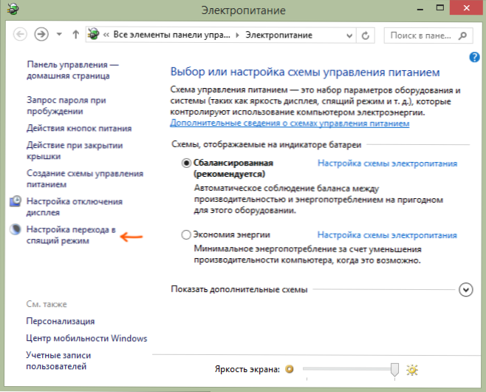Open 'Центр мобильности Windows'
Screen dimensions: 486x392
coord(86,338)
